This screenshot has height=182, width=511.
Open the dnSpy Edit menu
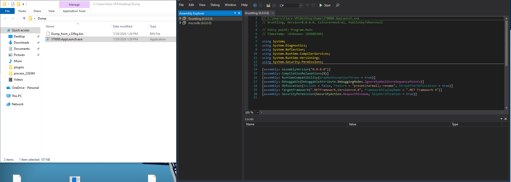pyautogui.click(x=191, y=5)
